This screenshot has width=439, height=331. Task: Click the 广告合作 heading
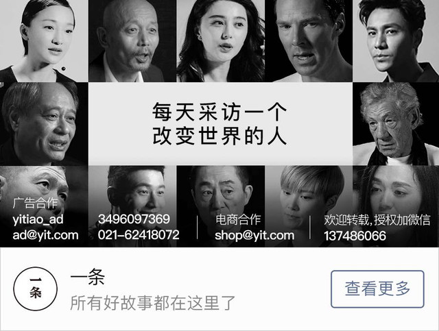point(35,204)
